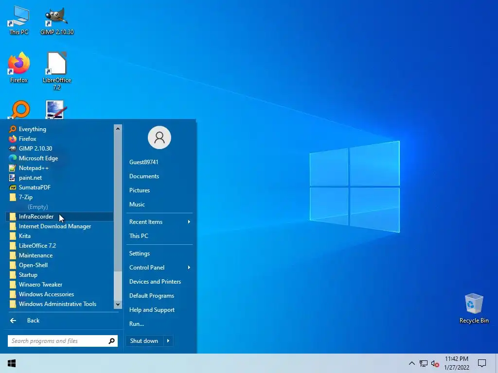Open the network tray icon
This screenshot has width=498, height=373.
pyautogui.click(x=424, y=363)
